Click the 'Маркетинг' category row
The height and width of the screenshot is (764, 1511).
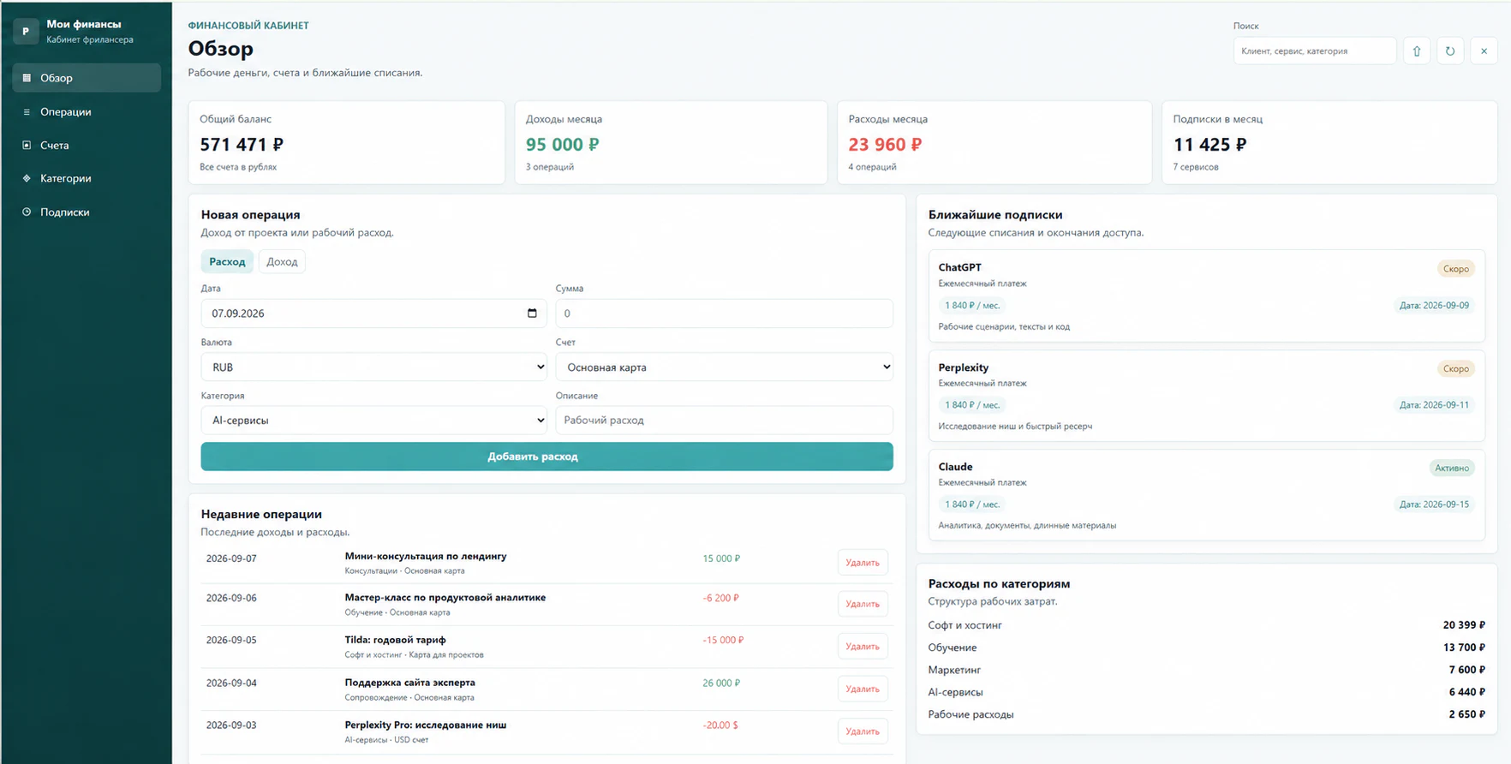point(1206,670)
